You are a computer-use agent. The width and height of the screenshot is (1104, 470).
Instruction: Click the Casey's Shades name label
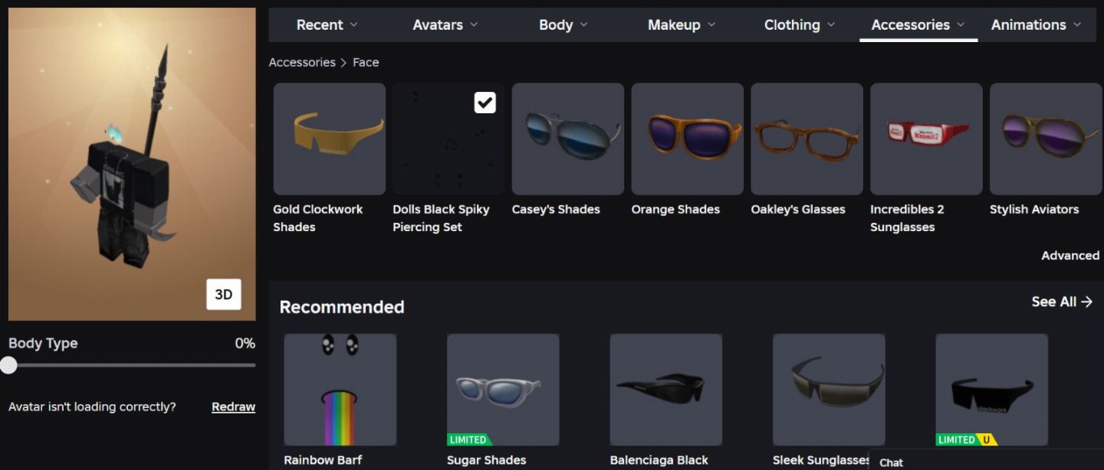pos(556,209)
